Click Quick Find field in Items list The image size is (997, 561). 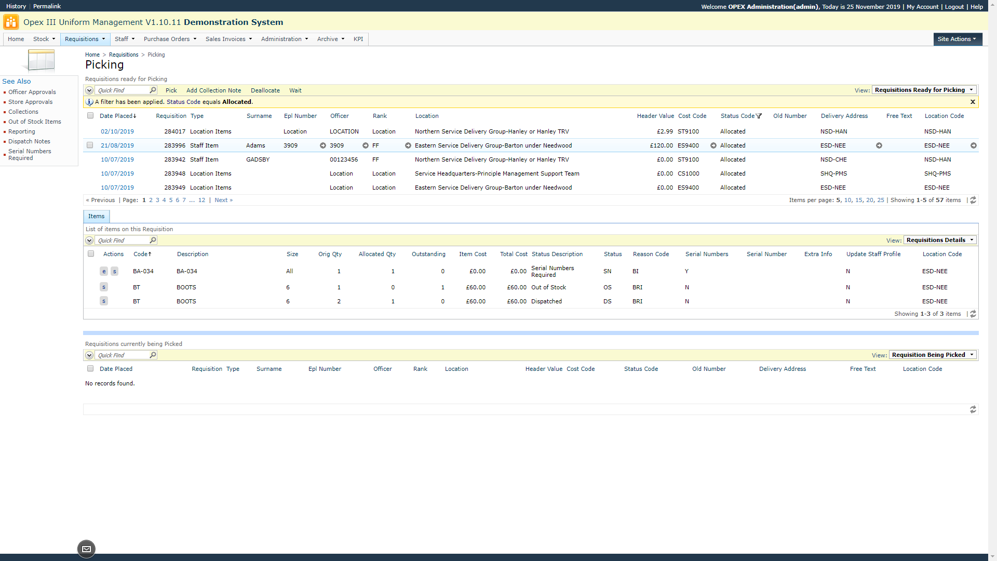(122, 241)
